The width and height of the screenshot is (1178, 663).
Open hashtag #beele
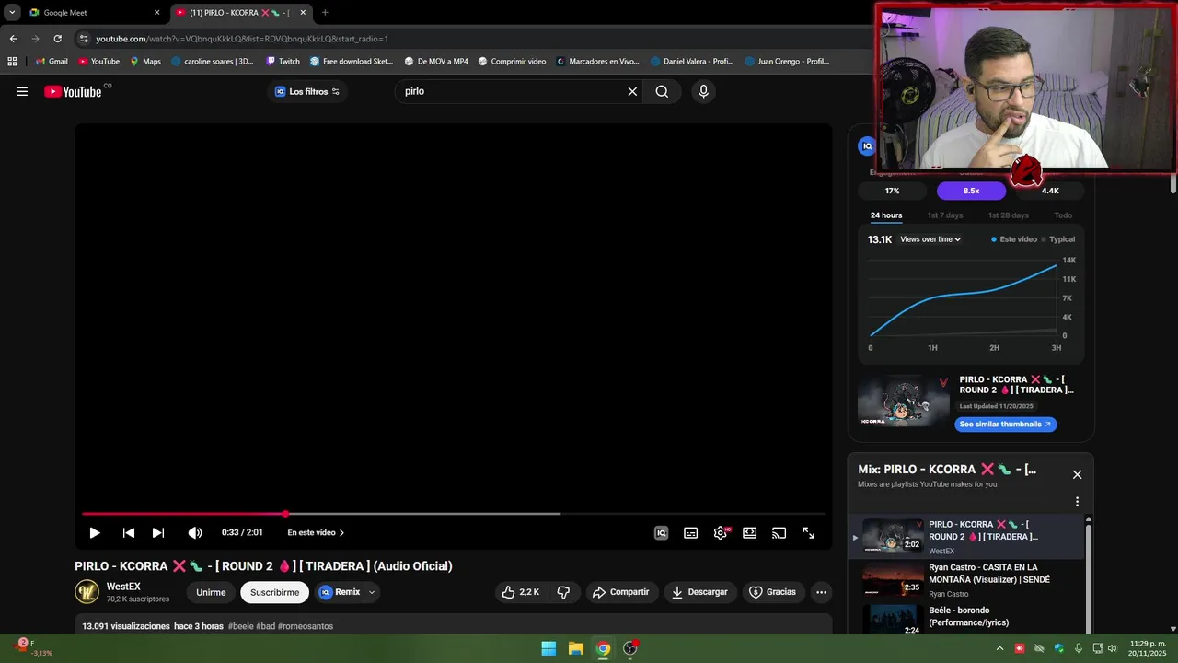(240, 626)
